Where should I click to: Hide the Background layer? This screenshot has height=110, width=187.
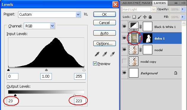point(124,73)
